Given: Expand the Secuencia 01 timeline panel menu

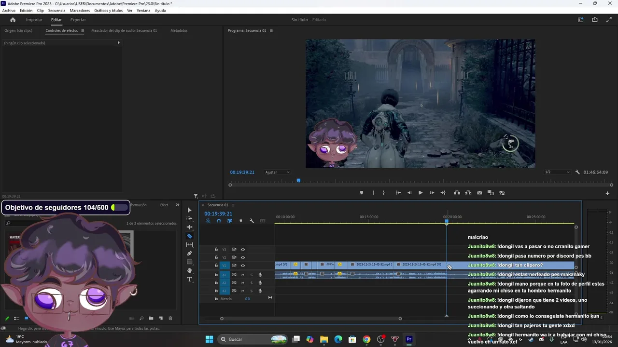Looking at the screenshot, I should pyautogui.click(x=233, y=205).
